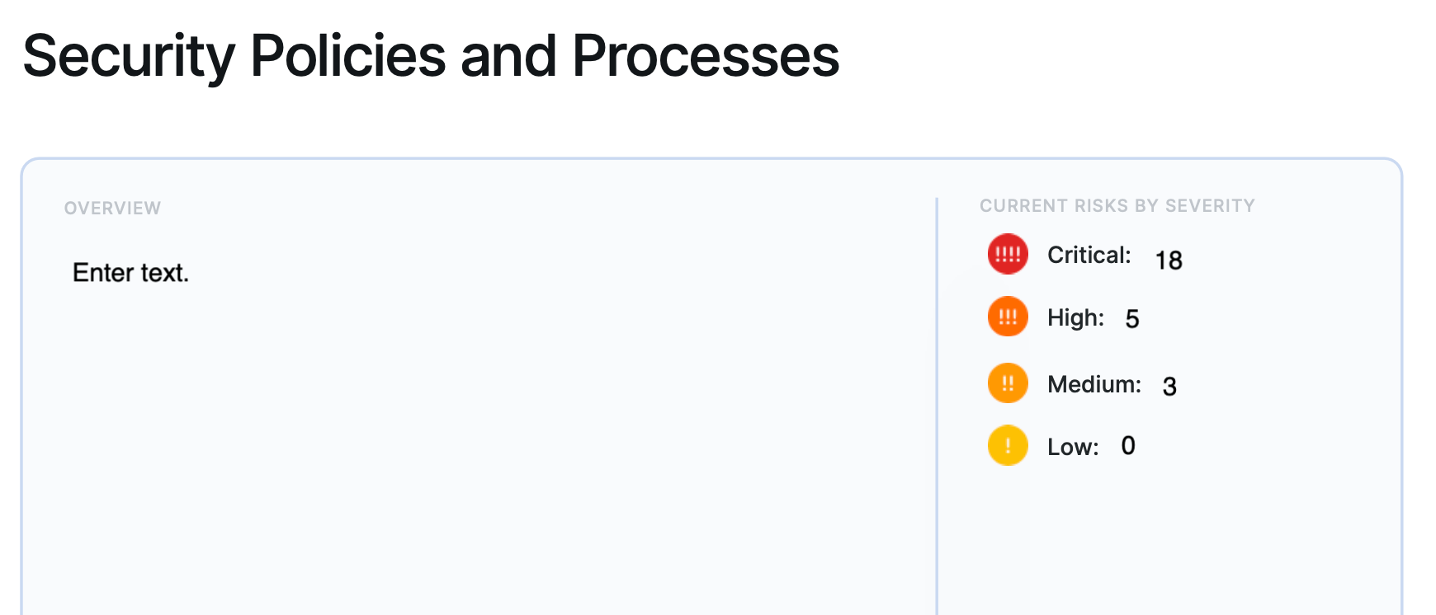This screenshot has height=615, width=1436.
Task: Click the Low risk count 0
Action: (1128, 446)
